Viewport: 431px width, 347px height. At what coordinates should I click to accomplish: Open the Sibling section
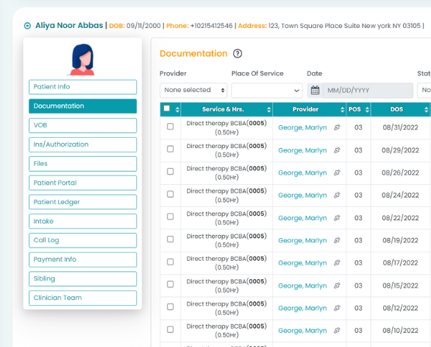(x=82, y=278)
